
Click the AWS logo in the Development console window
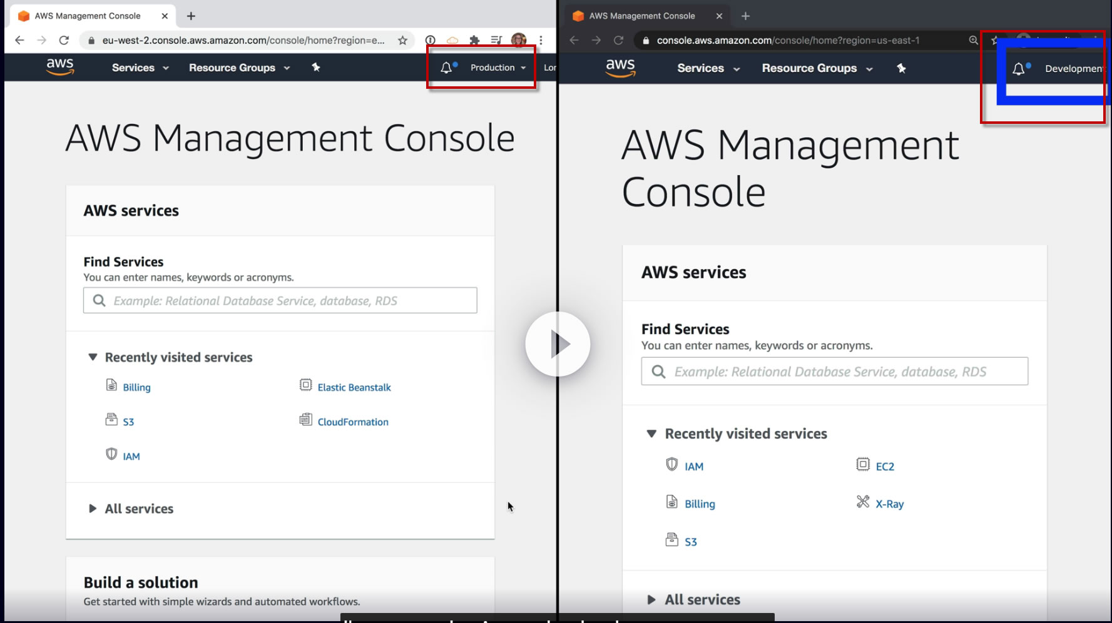pos(620,68)
